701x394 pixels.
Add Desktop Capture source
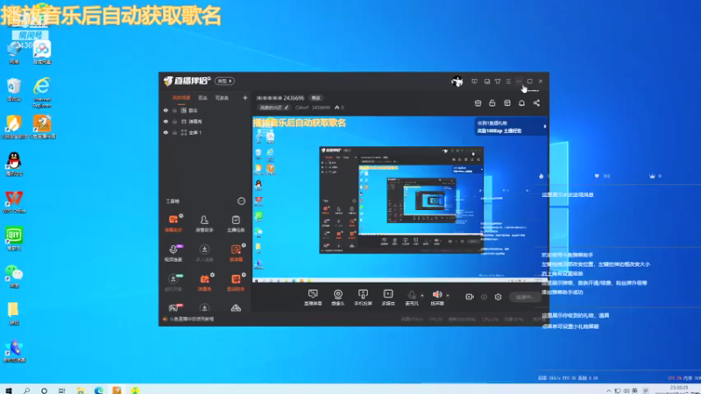pos(313,297)
